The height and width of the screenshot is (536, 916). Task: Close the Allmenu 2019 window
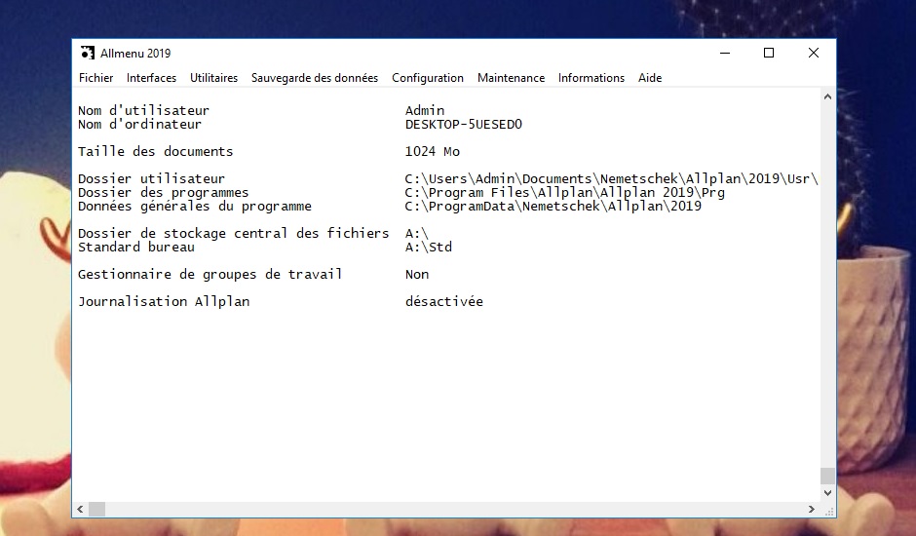(x=813, y=54)
